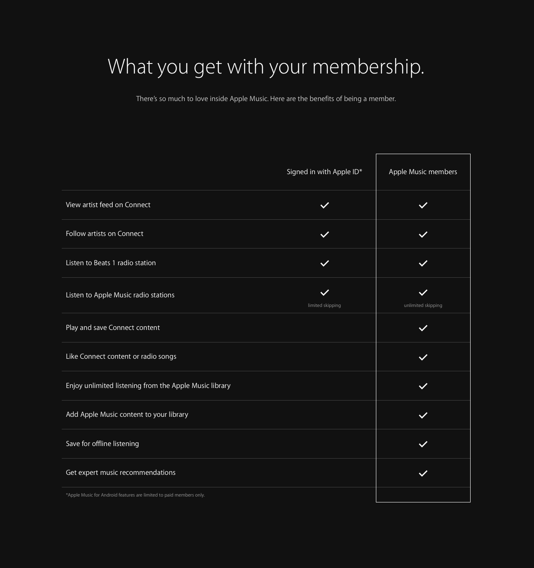
Task: Click members checkmark for Like Connect content
Action: pyautogui.click(x=423, y=357)
